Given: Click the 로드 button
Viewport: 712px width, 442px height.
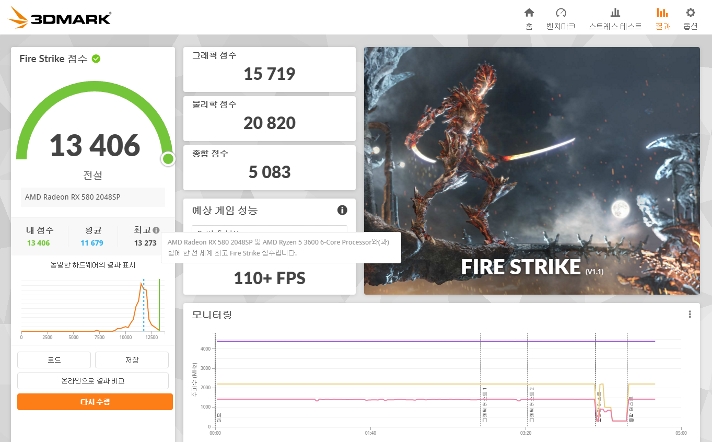Looking at the screenshot, I should (x=54, y=360).
